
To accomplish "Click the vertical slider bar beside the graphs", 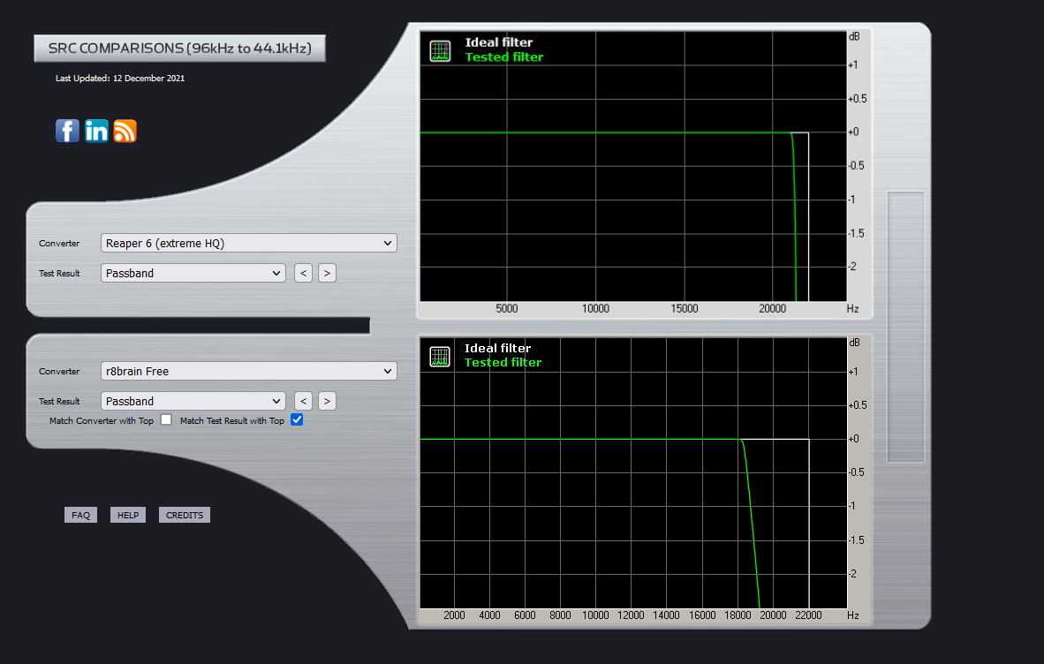I will pyautogui.click(x=905, y=327).
